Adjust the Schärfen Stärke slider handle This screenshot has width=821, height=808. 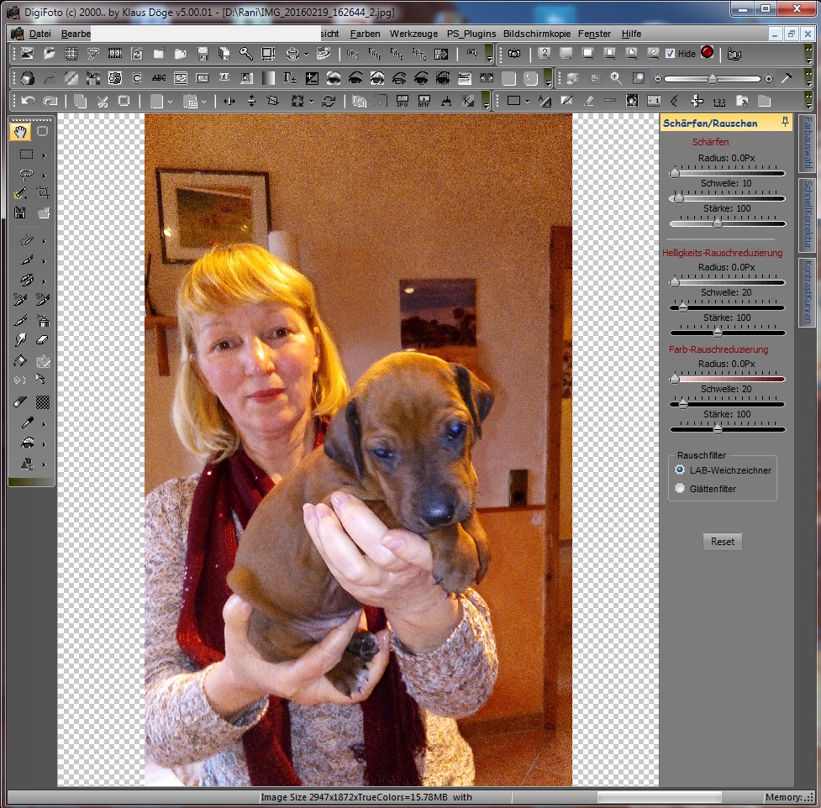click(x=717, y=223)
